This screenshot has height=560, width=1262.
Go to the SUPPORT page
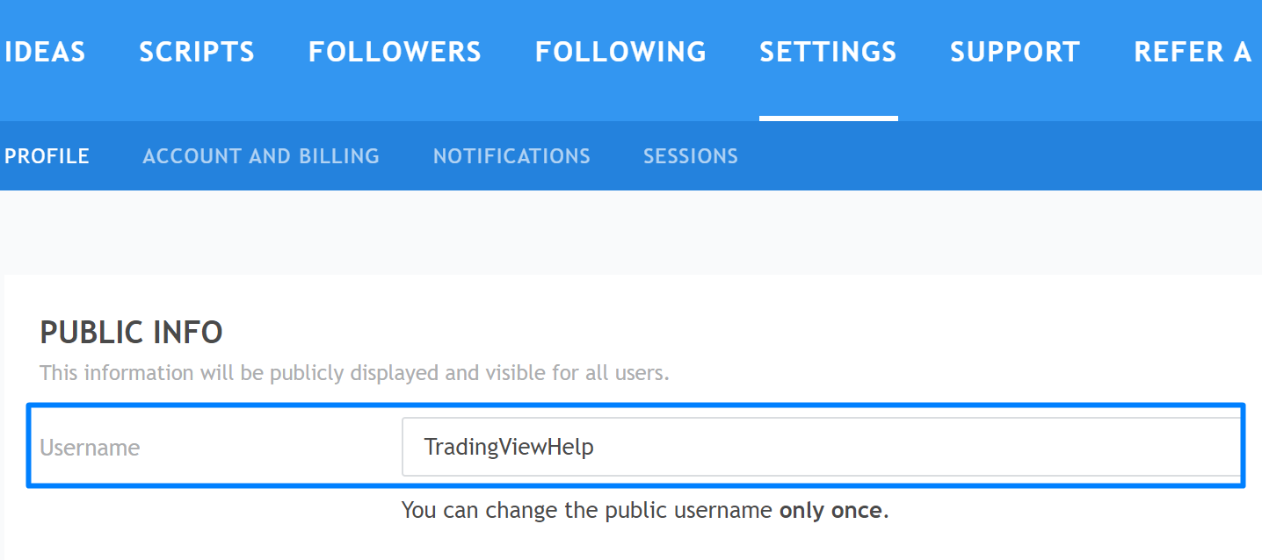click(x=1014, y=51)
